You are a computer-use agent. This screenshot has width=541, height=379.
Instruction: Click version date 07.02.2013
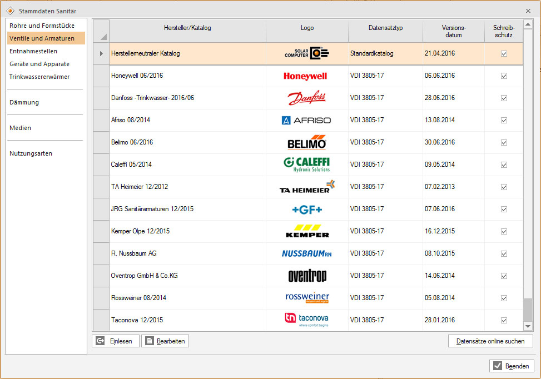coord(440,187)
